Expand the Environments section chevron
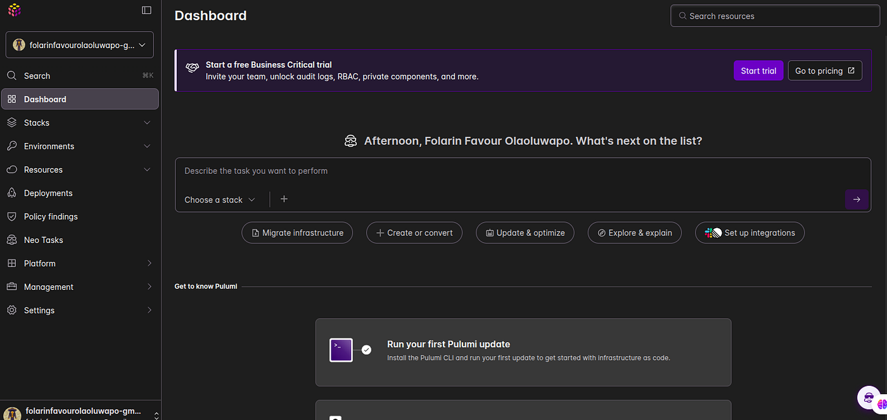This screenshot has height=420, width=887. (147, 146)
